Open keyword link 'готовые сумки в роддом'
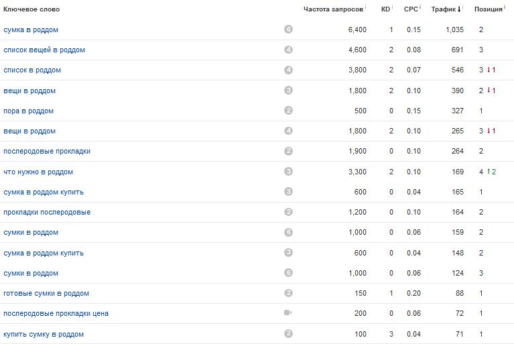 point(46,294)
